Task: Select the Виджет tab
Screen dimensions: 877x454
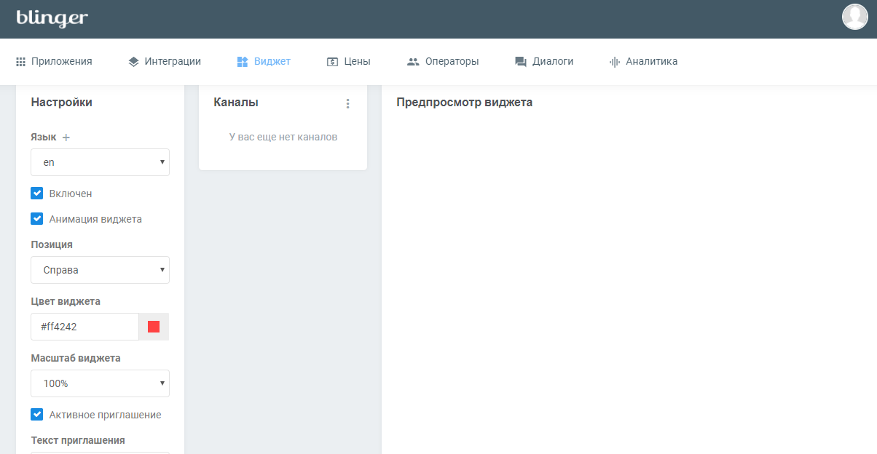Action: (264, 62)
